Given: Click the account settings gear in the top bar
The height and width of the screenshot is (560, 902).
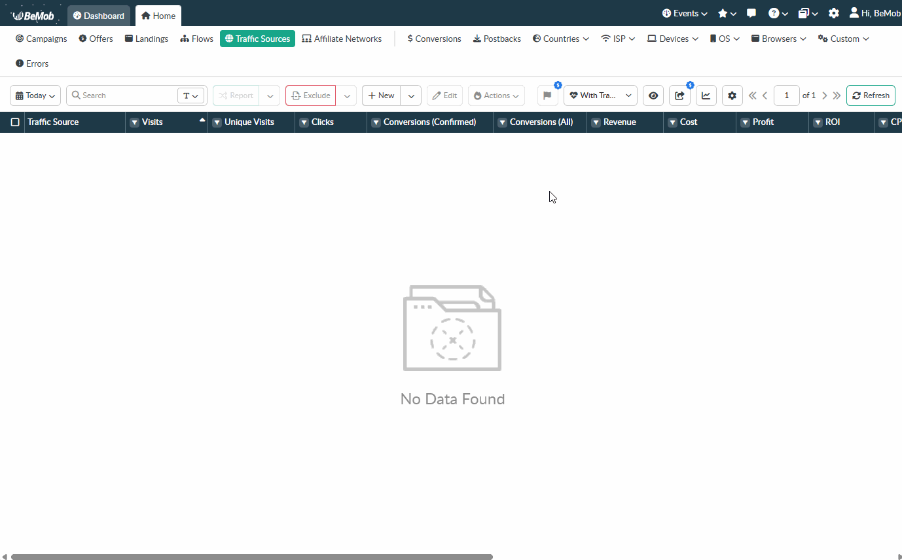Looking at the screenshot, I should coord(834,12).
